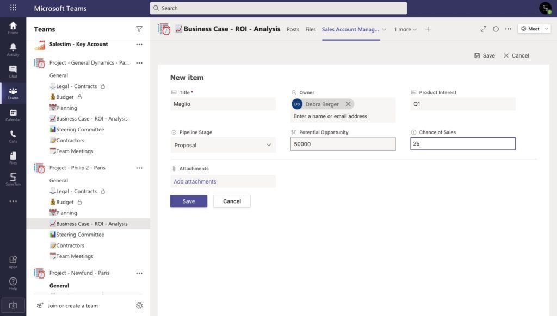Open manage teams settings gear
This screenshot has height=316, width=557.
pos(139,305)
